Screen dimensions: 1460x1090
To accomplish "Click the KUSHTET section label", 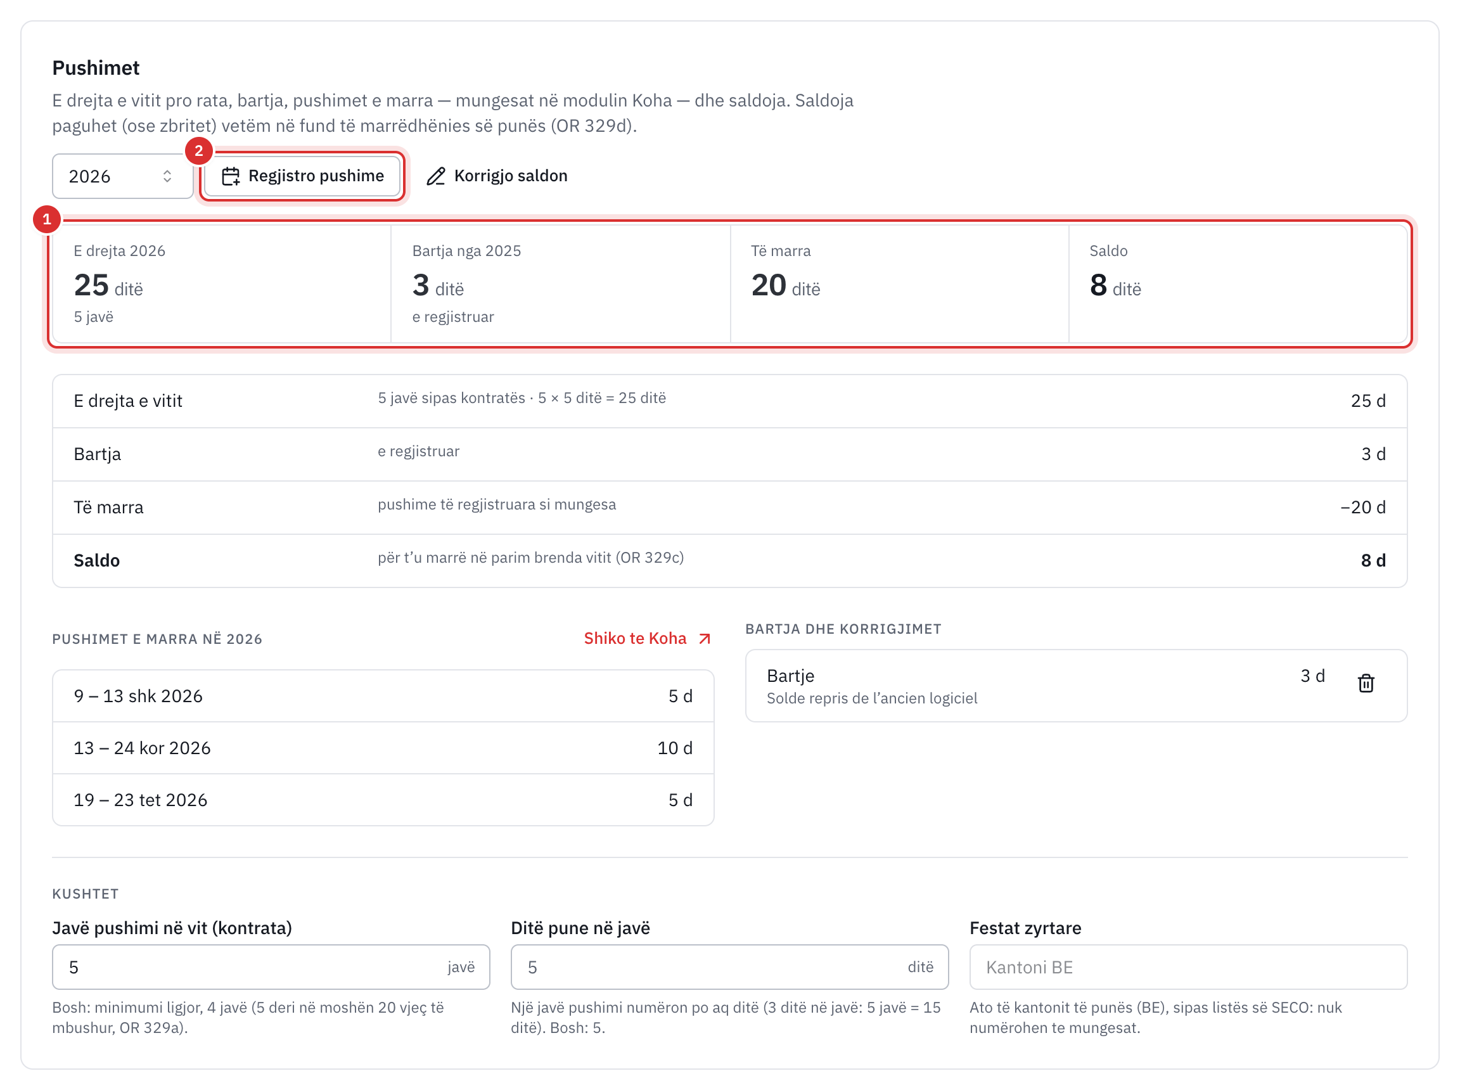I will coord(85,894).
